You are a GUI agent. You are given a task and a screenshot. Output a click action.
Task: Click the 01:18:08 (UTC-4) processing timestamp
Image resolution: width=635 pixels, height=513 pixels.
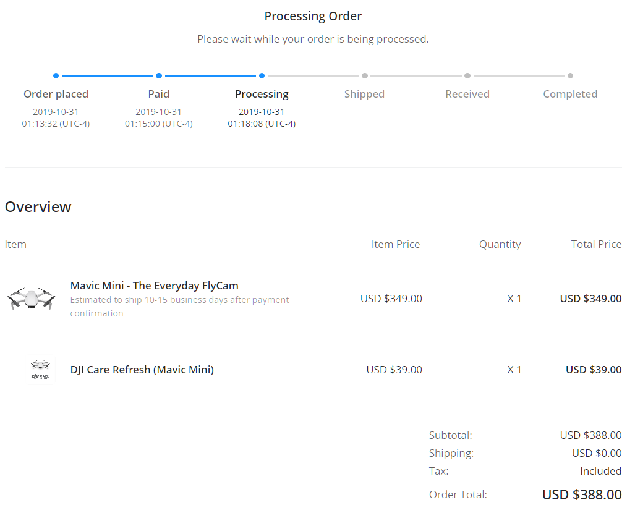[262, 124]
